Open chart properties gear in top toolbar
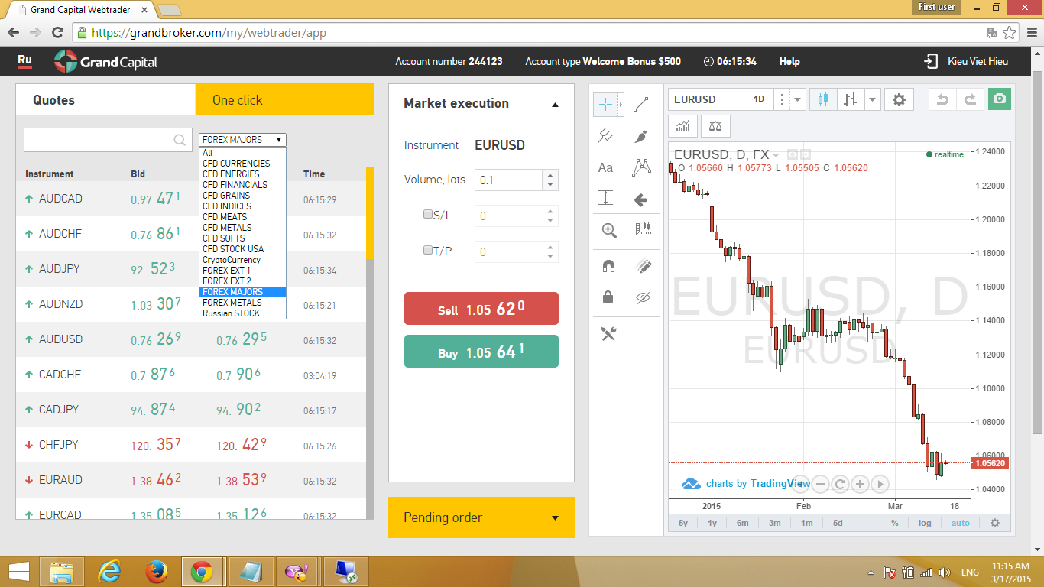Screen dimensions: 1044x587 (x=899, y=99)
